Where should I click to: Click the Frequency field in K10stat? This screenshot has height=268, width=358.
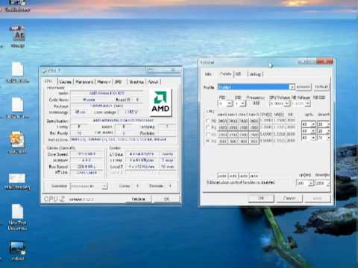pyautogui.click(x=257, y=103)
